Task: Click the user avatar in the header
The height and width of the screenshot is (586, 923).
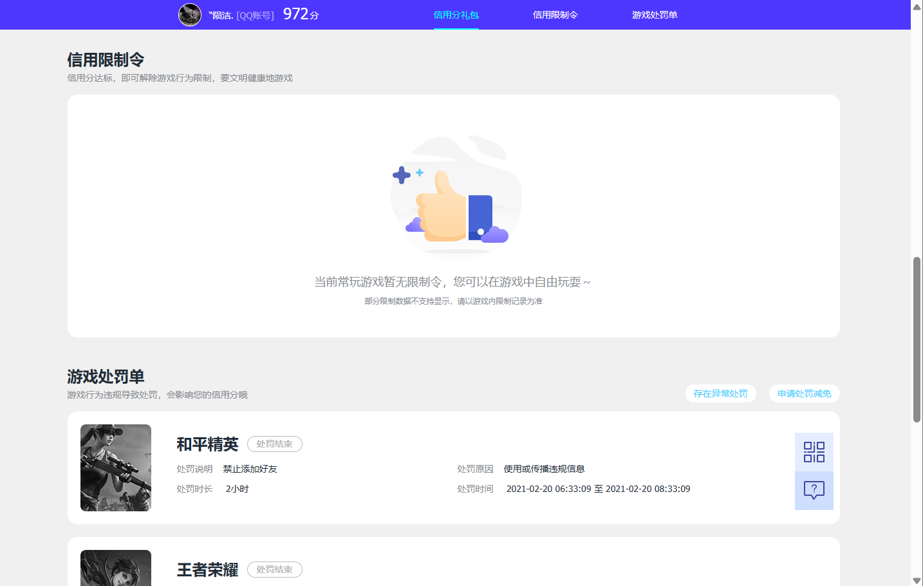Action: tap(190, 14)
